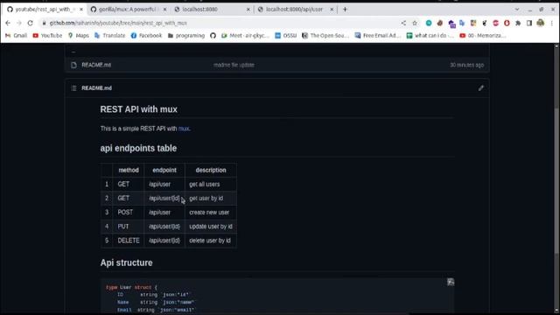Screen dimensions: 560x315
Task: Close the gorilla/mux tab
Action: click(x=164, y=10)
